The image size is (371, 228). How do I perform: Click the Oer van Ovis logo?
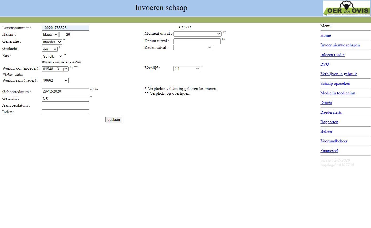(x=346, y=8)
